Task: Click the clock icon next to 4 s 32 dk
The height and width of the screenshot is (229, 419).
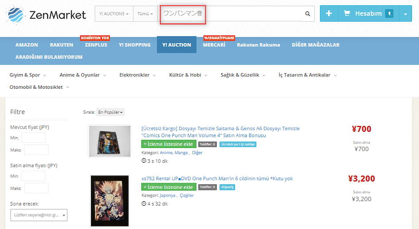Action: [144, 204]
